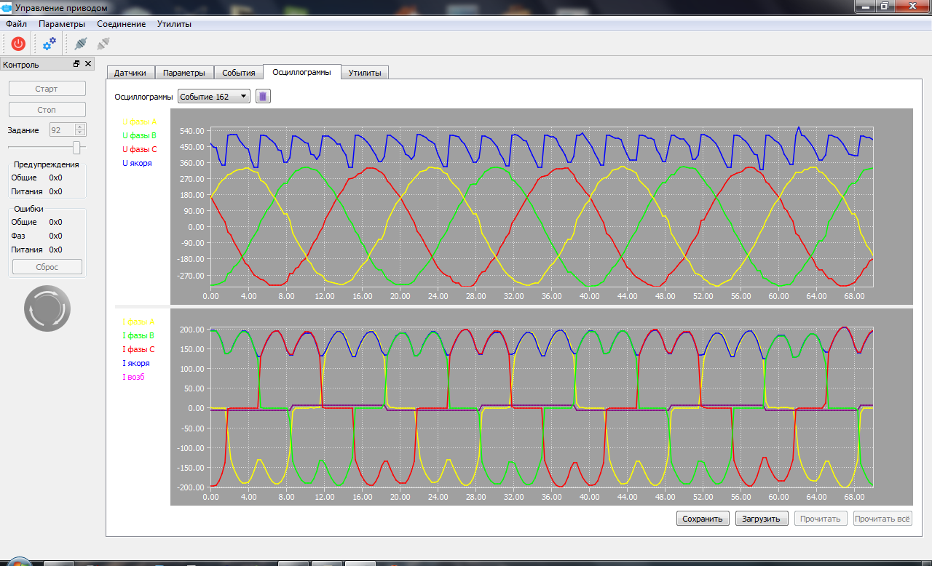This screenshot has width=932, height=566.
Task: Open the Утилиты menu
Action: pyautogui.click(x=174, y=23)
